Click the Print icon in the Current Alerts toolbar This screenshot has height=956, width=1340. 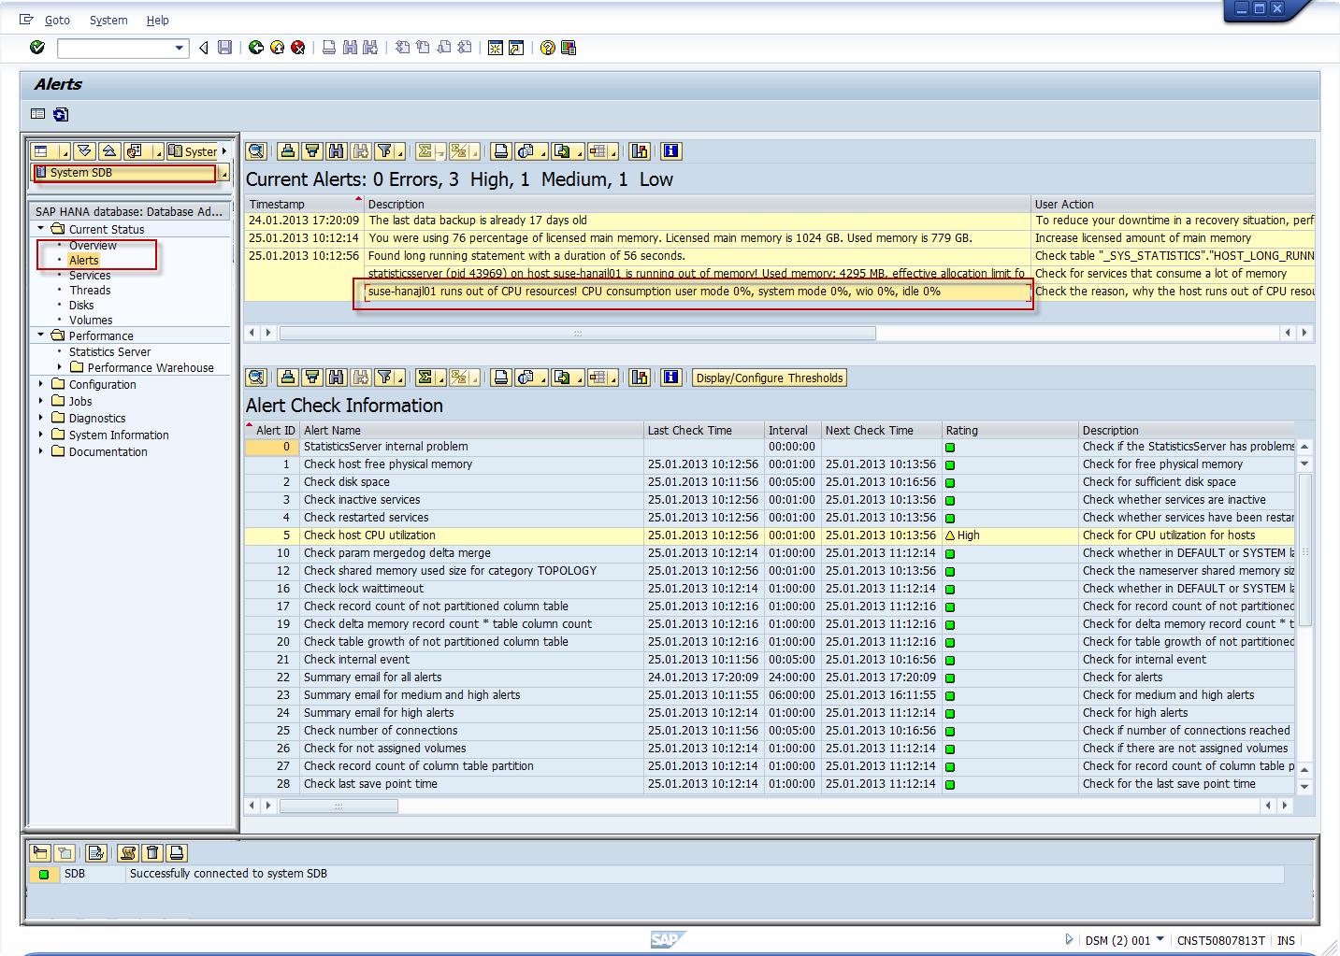tap(501, 151)
